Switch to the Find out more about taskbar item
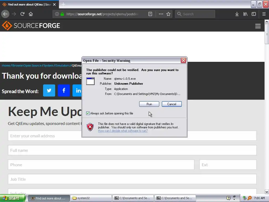The height and width of the screenshot is (202, 269). click(x=49, y=198)
